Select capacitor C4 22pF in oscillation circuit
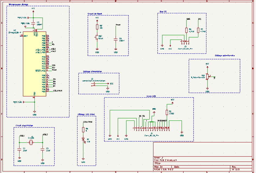The width and height of the screenshot is (256, 173). pos(19,149)
